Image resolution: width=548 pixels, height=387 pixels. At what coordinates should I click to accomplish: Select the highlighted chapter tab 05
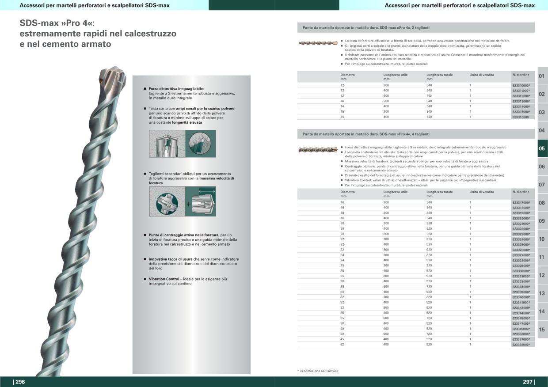pyautogui.click(x=542, y=148)
